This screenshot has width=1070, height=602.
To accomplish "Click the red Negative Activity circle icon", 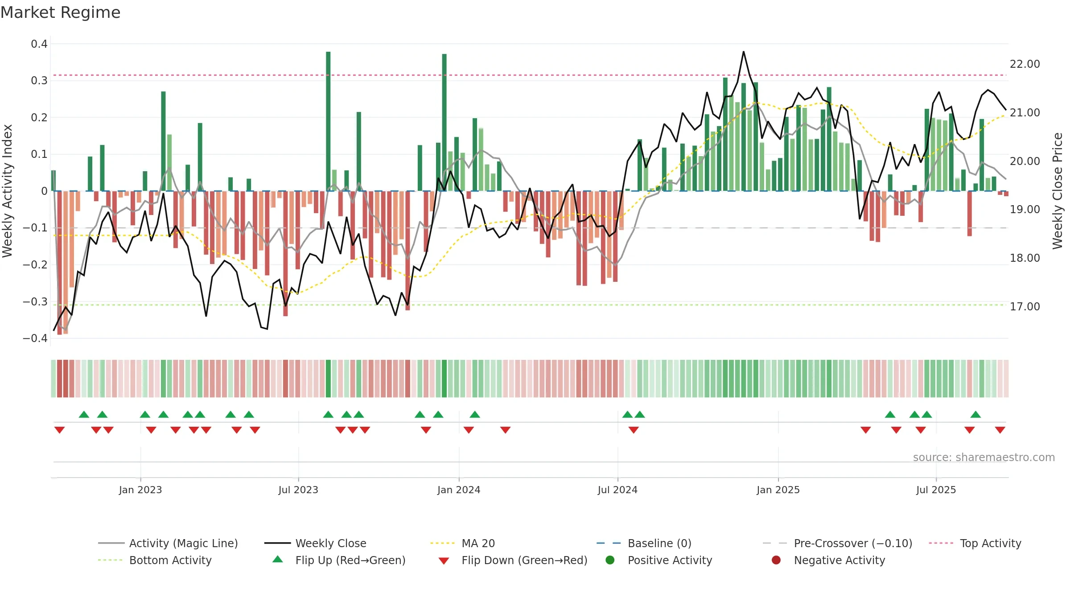I will coord(776,560).
